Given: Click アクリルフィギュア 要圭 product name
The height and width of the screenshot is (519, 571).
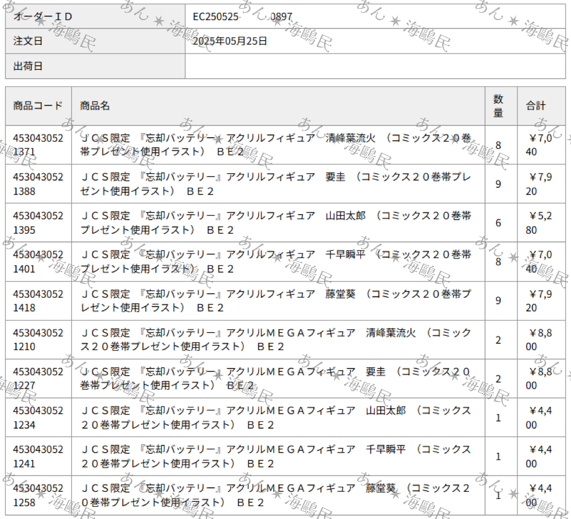Looking at the screenshot, I should tap(275, 184).
